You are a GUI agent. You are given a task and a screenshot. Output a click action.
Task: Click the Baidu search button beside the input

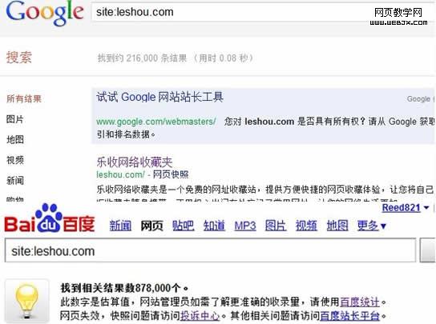pos(428,250)
